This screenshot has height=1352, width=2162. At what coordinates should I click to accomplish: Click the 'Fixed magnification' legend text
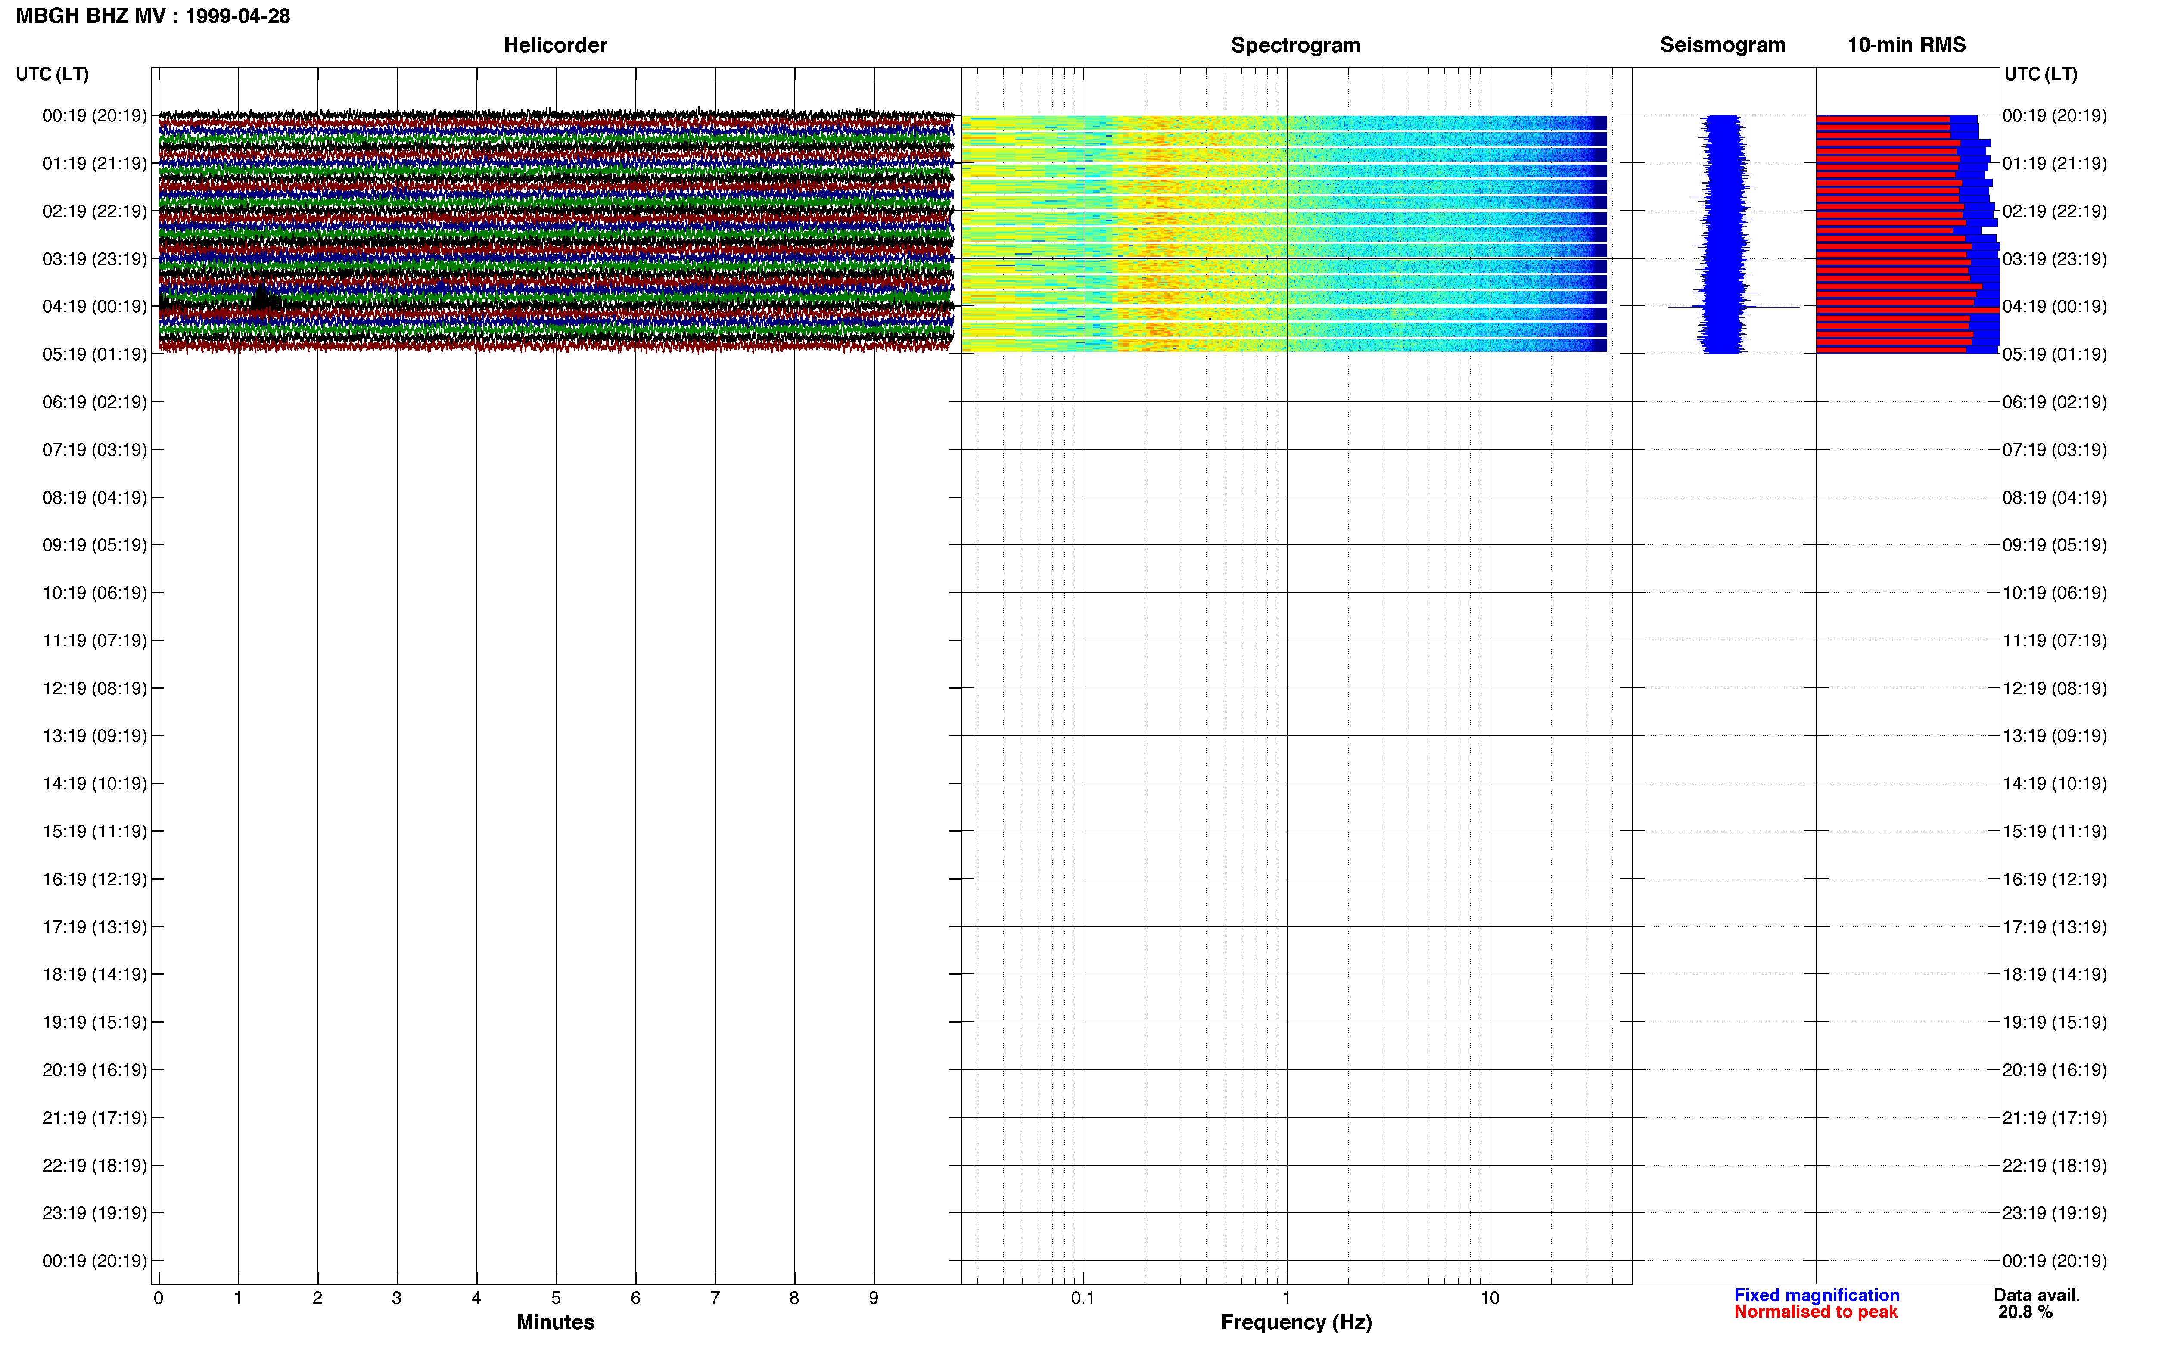1816,1295
